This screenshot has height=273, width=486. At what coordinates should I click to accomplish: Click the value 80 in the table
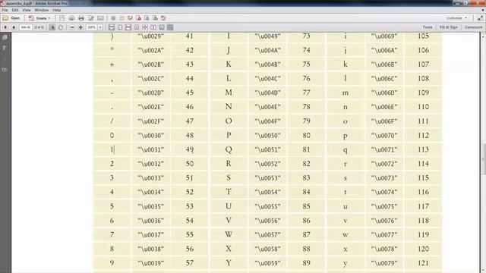tap(306, 135)
